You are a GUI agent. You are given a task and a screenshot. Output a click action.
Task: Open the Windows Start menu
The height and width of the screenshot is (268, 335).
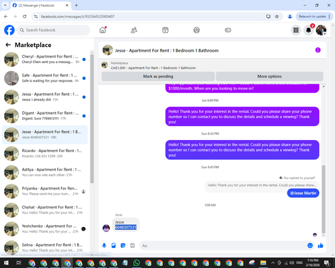pyautogui.click(x=6, y=263)
